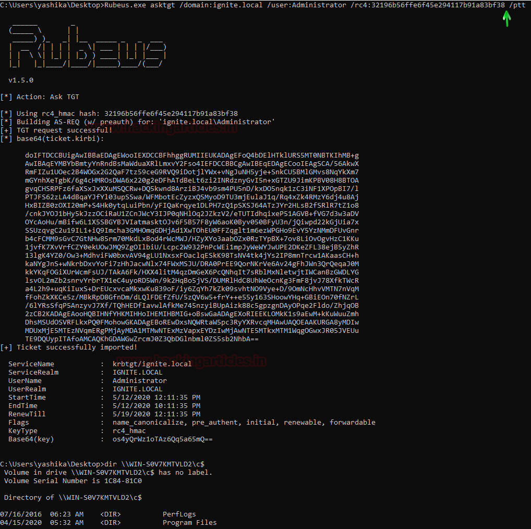
Task: Click the Volume Serial Number 1C84-81C0 line
Action: click(73, 481)
